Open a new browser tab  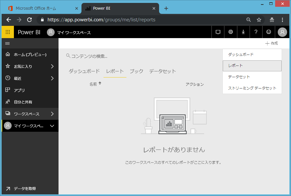166,8
